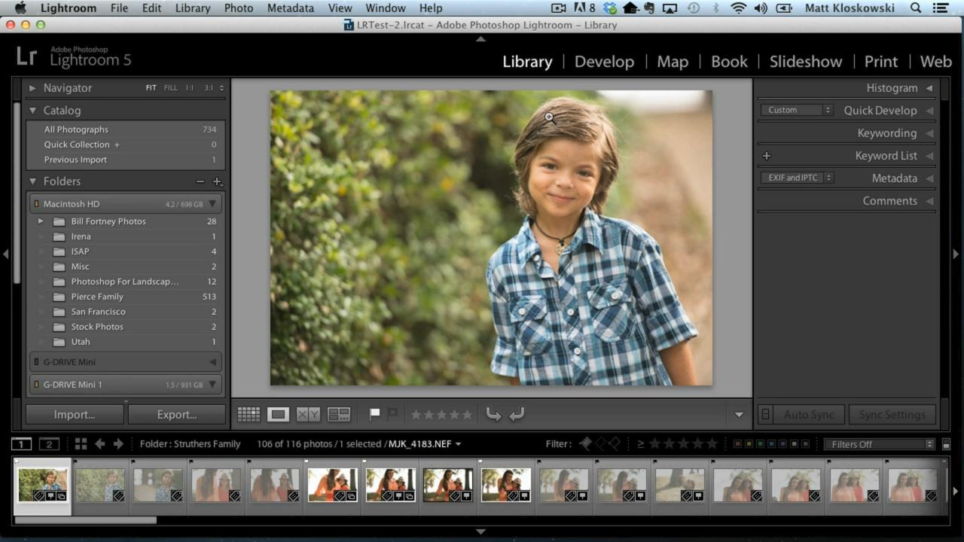The height and width of the screenshot is (542, 964).
Task: Select first filmstrip thumbnail of boy
Action: click(42, 485)
